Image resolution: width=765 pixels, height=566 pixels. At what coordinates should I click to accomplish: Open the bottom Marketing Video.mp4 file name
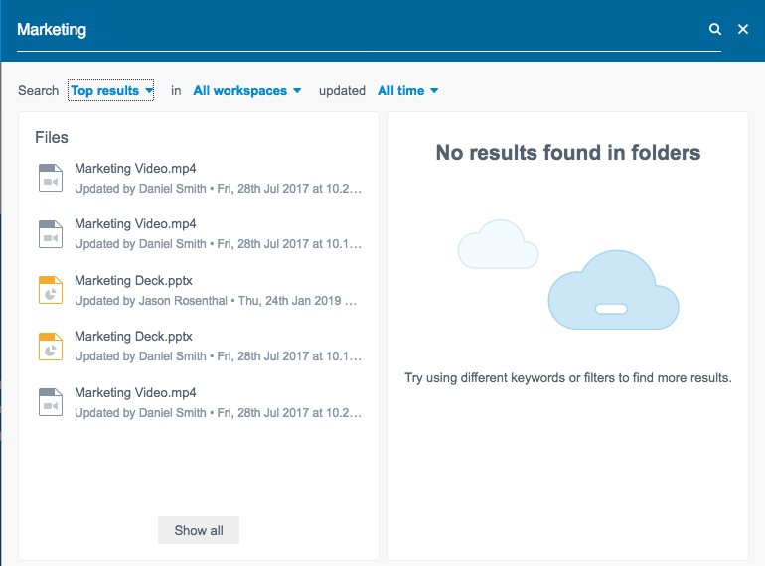pyautogui.click(x=135, y=392)
